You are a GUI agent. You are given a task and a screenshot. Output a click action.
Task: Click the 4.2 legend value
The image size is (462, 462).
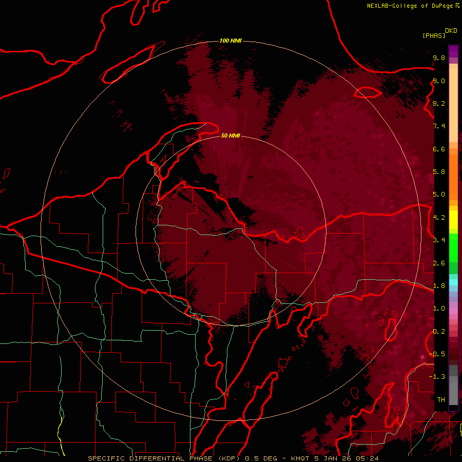439,218
